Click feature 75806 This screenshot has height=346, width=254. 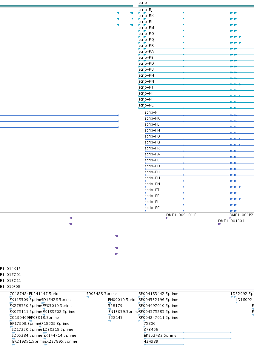click(x=150, y=324)
